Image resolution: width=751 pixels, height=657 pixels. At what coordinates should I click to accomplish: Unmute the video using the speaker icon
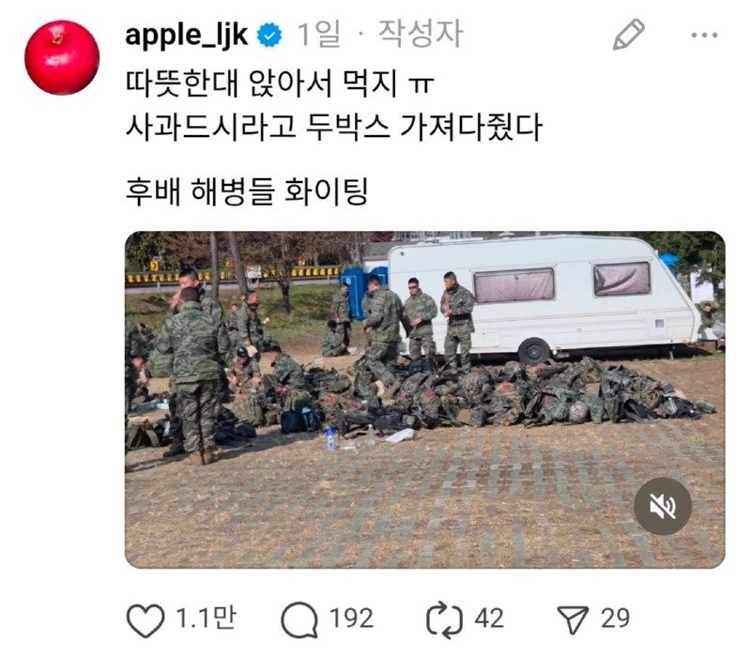point(663,506)
